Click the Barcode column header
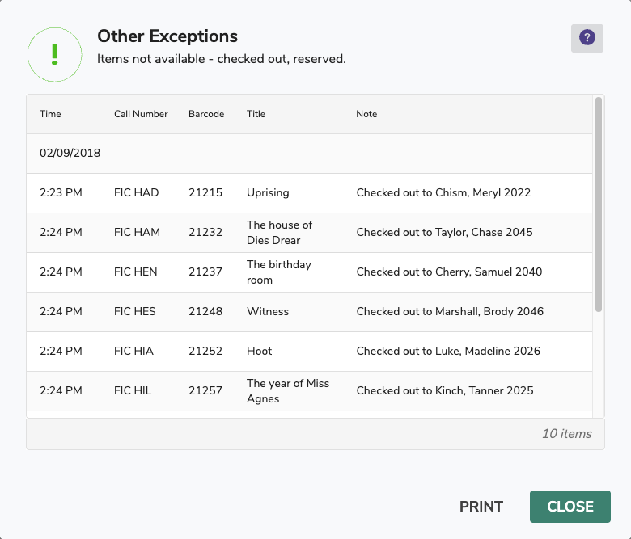 [206, 114]
